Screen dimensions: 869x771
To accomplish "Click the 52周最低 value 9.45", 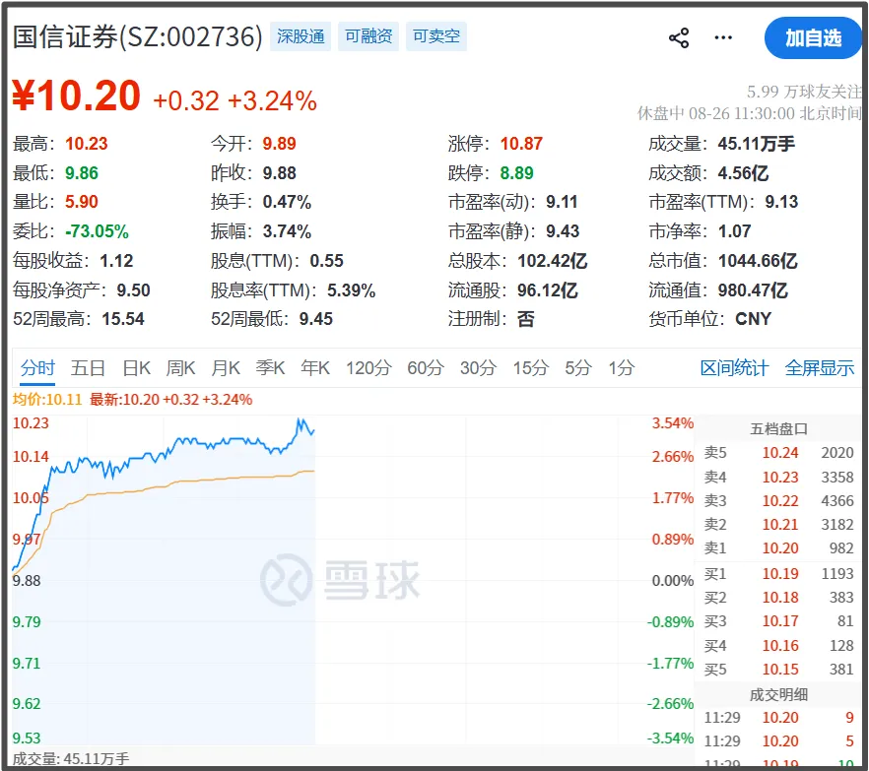I will pyautogui.click(x=316, y=319).
